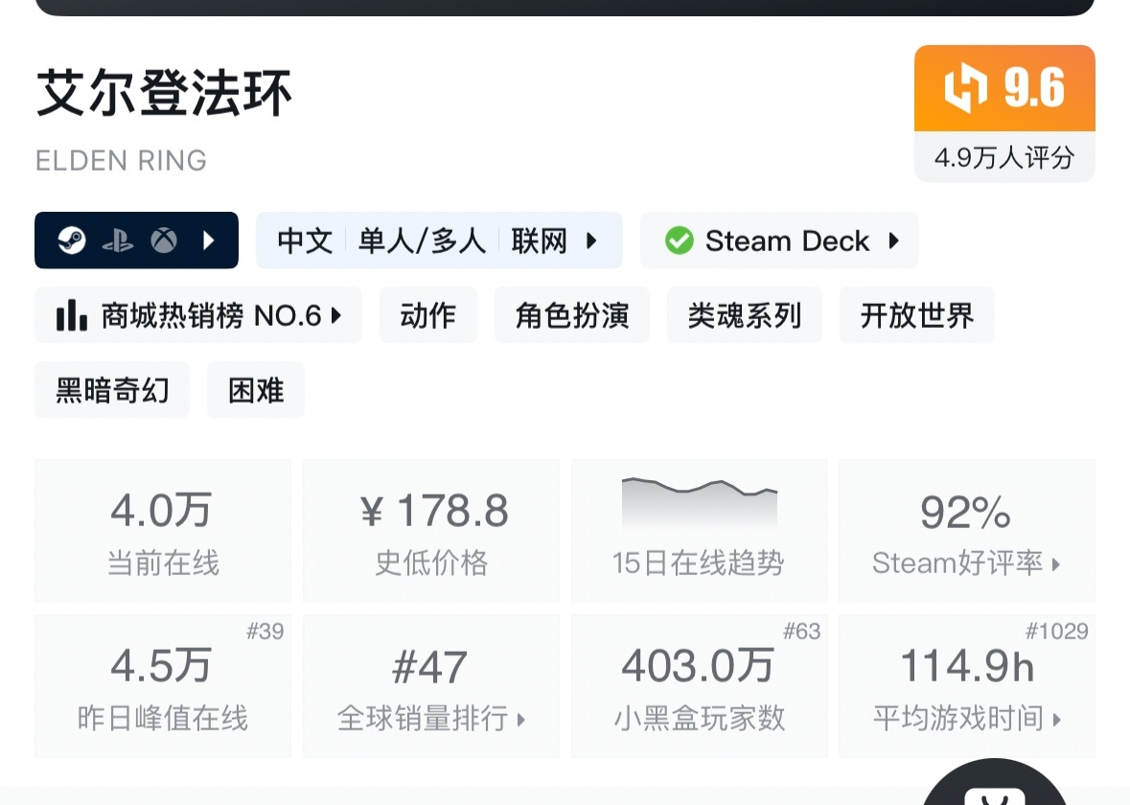
Task: Select the 动作 genre tag
Action: pos(427,315)
